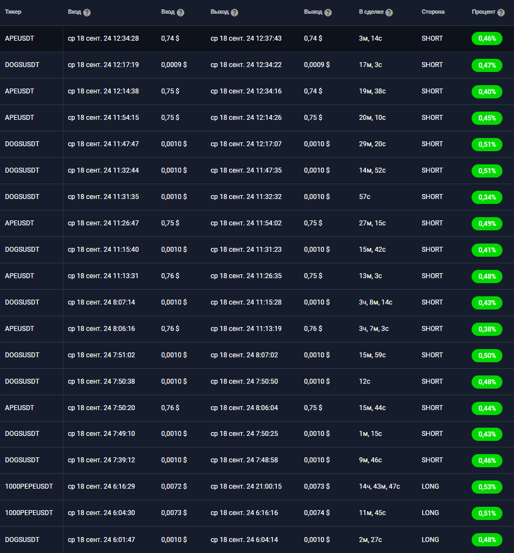Screen dimensions: 514x553
Task: Click the Сторона column header
Action: [x=433, y=12]
